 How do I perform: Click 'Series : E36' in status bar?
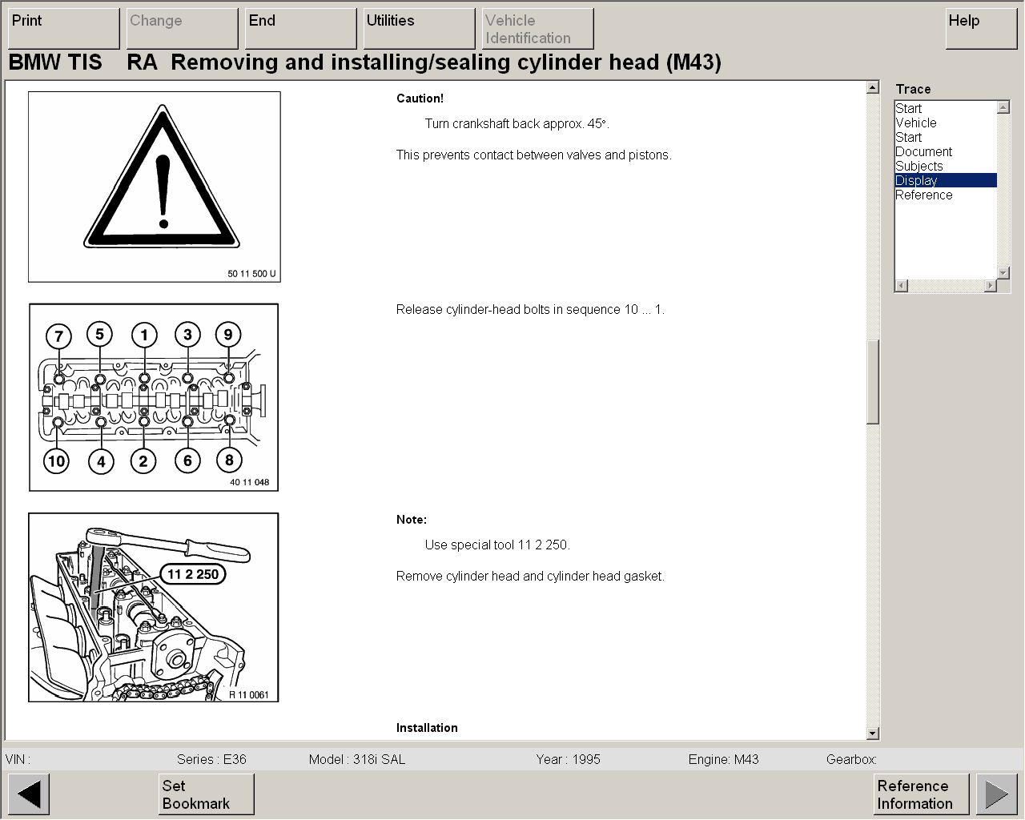211,760
